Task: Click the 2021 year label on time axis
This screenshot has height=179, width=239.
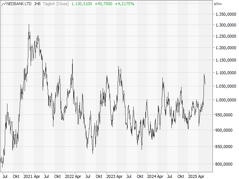Action: point(28,176)
